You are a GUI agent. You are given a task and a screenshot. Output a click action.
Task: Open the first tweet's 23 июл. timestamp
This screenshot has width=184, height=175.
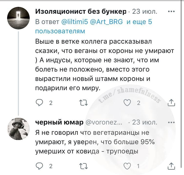(145, 12)
